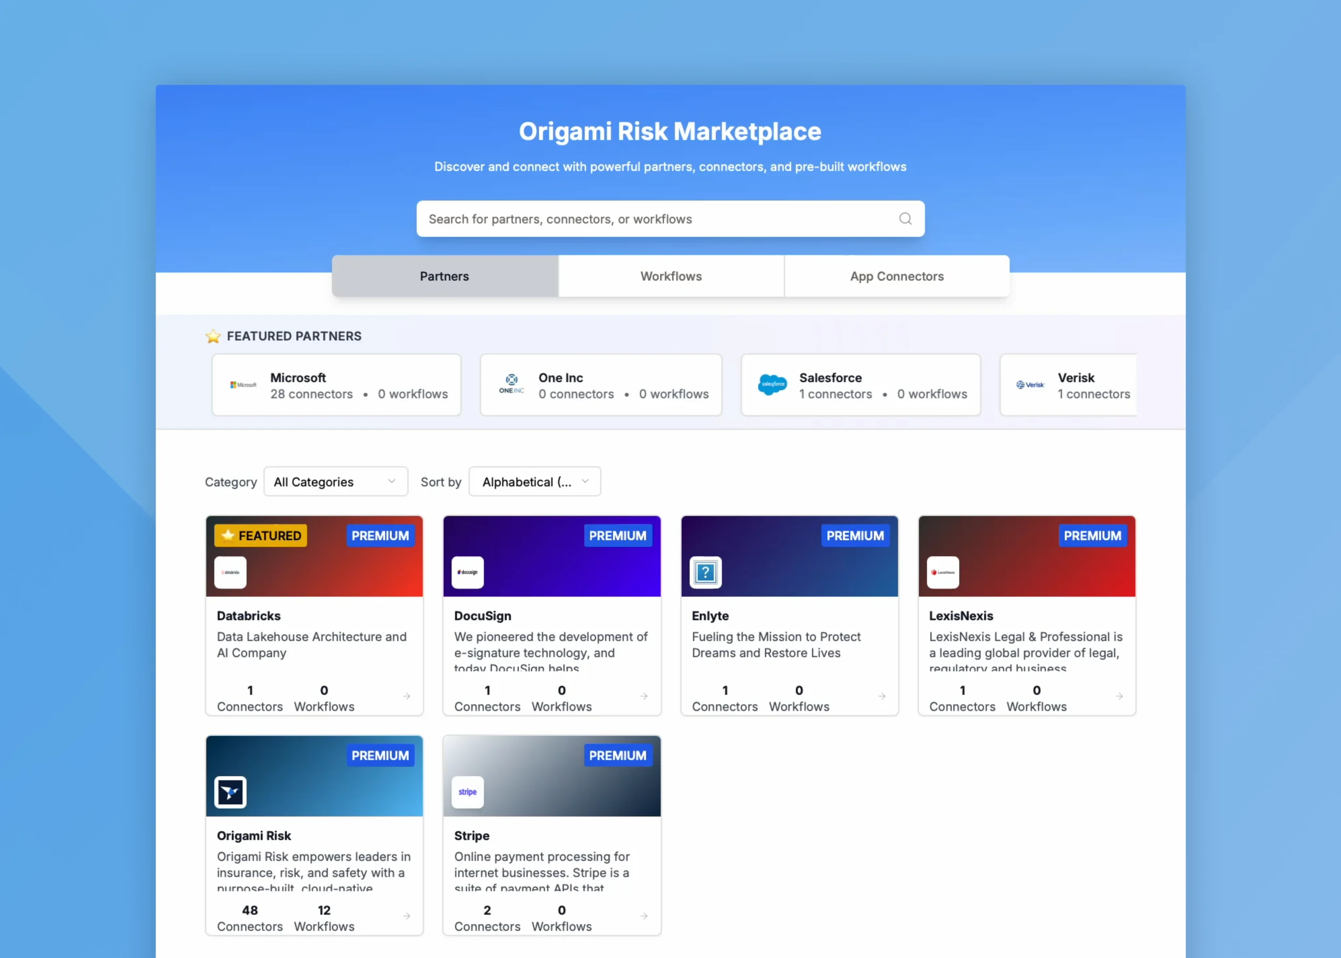
Task: Click the Databricks card banner image
Action: point(314,556)
